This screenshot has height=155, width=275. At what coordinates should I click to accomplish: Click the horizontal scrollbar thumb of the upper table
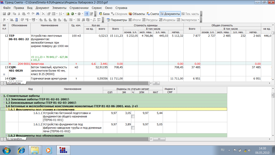pyautogui.click(x=156, y=83)
